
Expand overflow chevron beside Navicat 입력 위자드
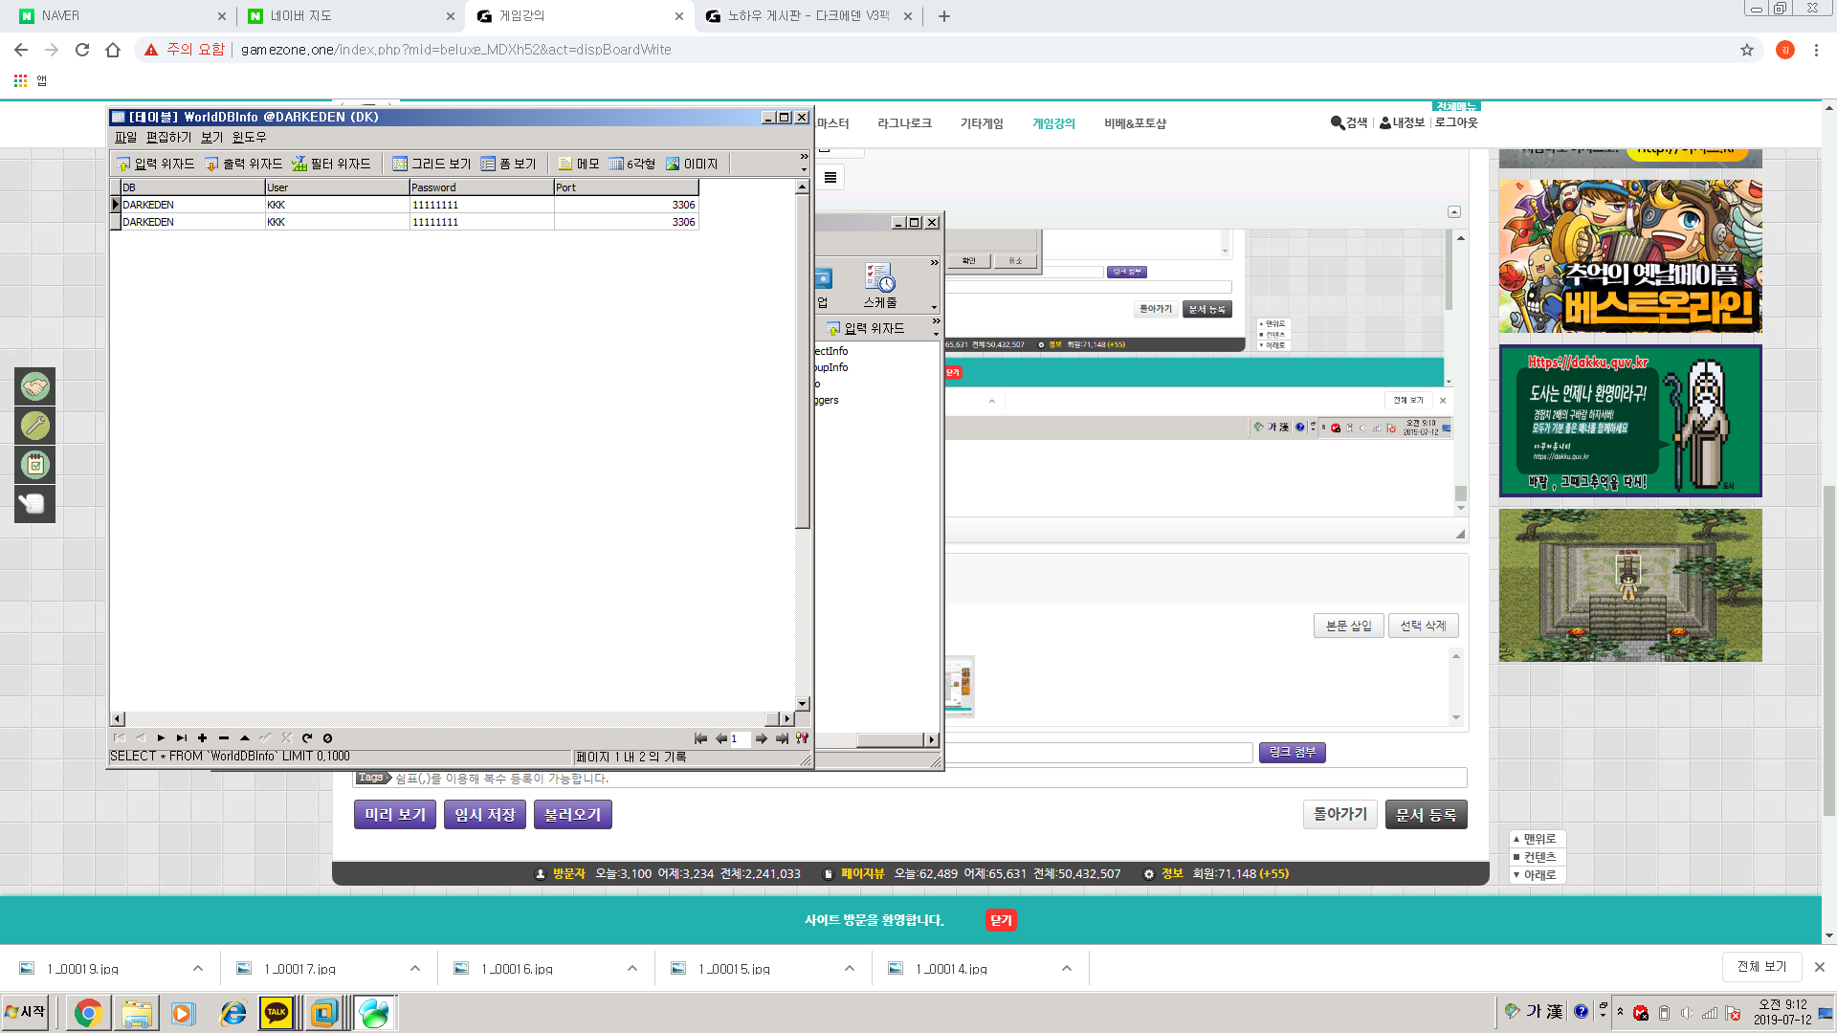pyautogui.click(x=936, y=320)
